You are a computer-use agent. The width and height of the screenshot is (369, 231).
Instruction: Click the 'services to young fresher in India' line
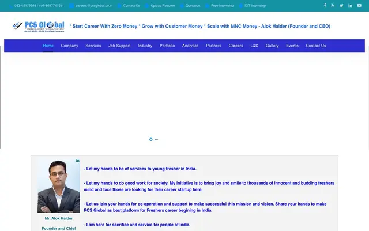pos(140,169)
